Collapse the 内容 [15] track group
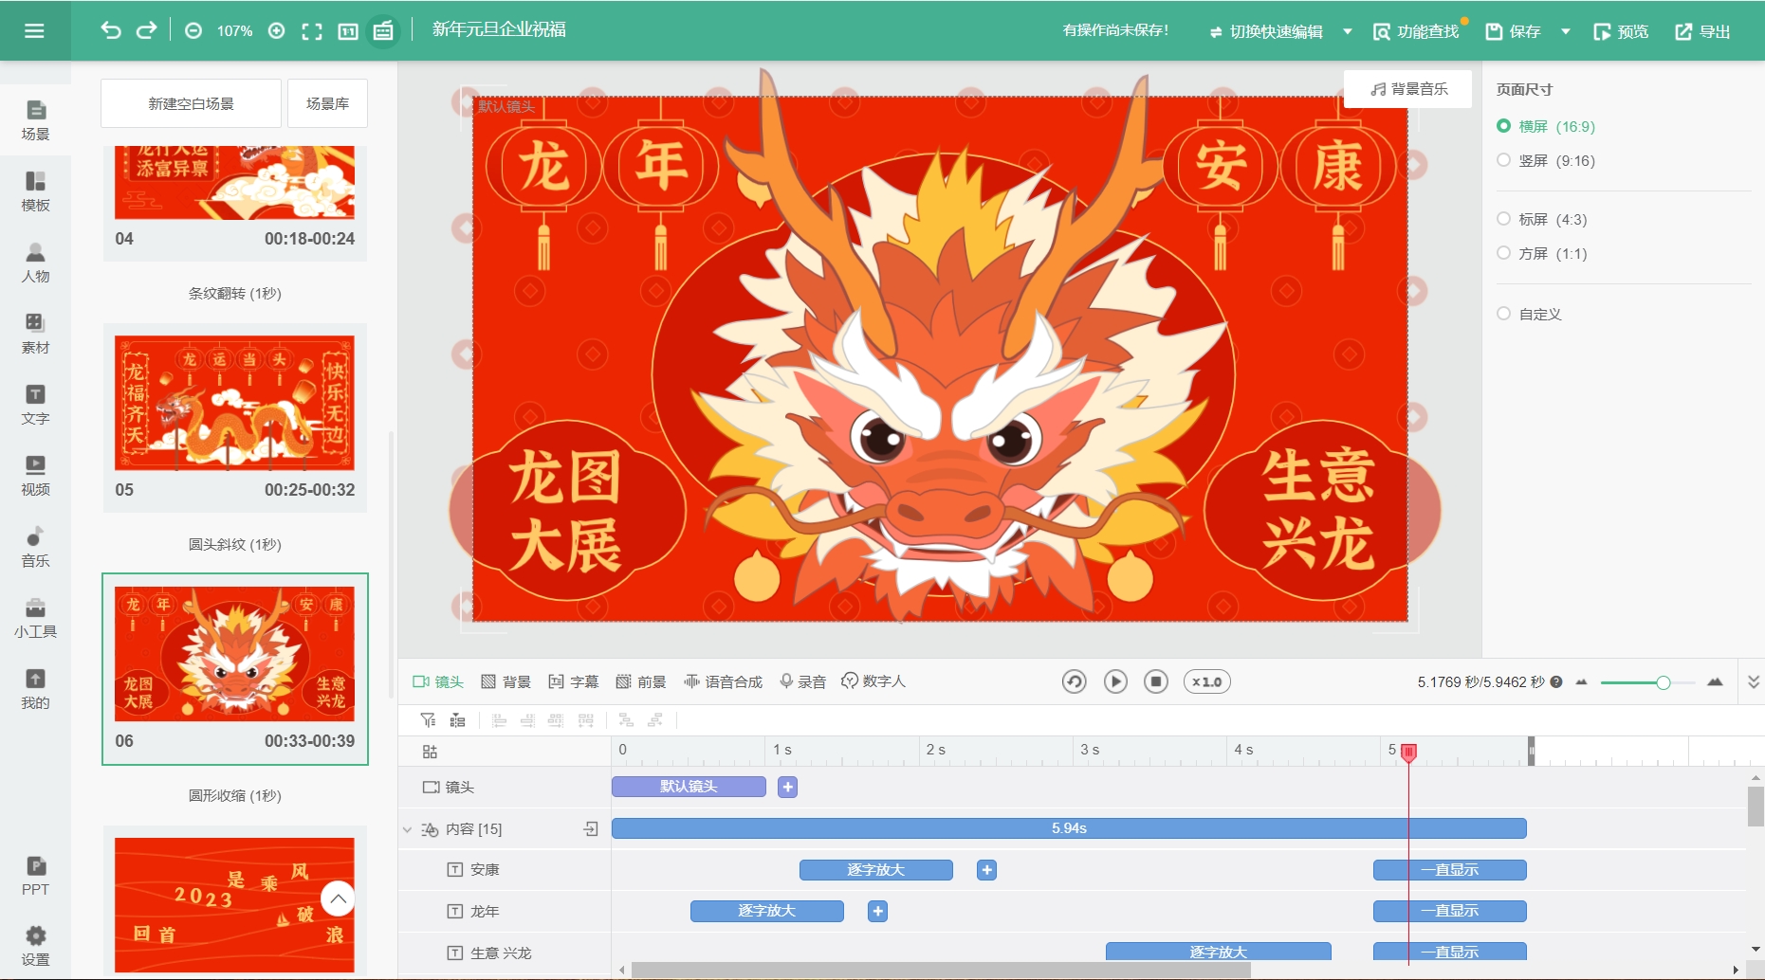Viewport: 1765px width, 980px height. point(408,829)
